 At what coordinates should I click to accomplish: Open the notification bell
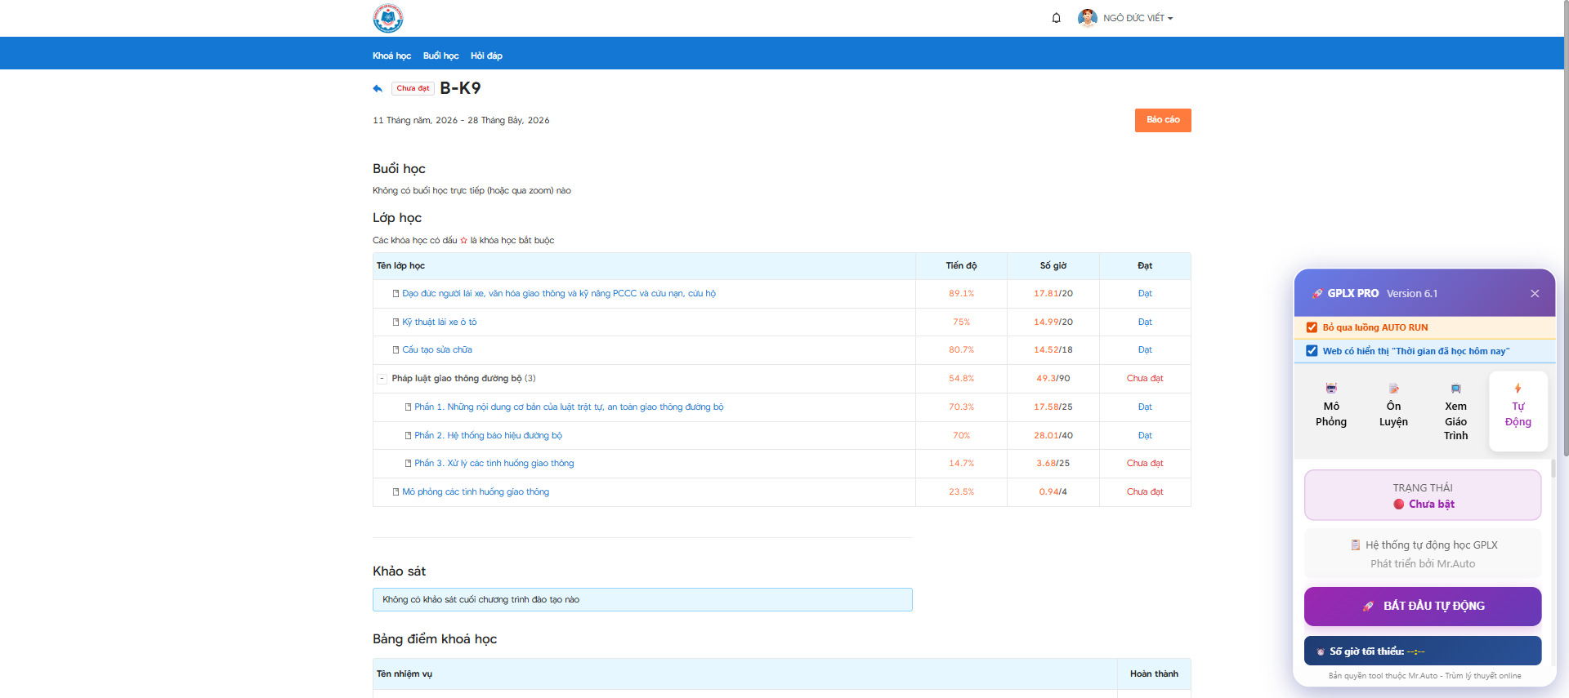(x=1056, y=18)
